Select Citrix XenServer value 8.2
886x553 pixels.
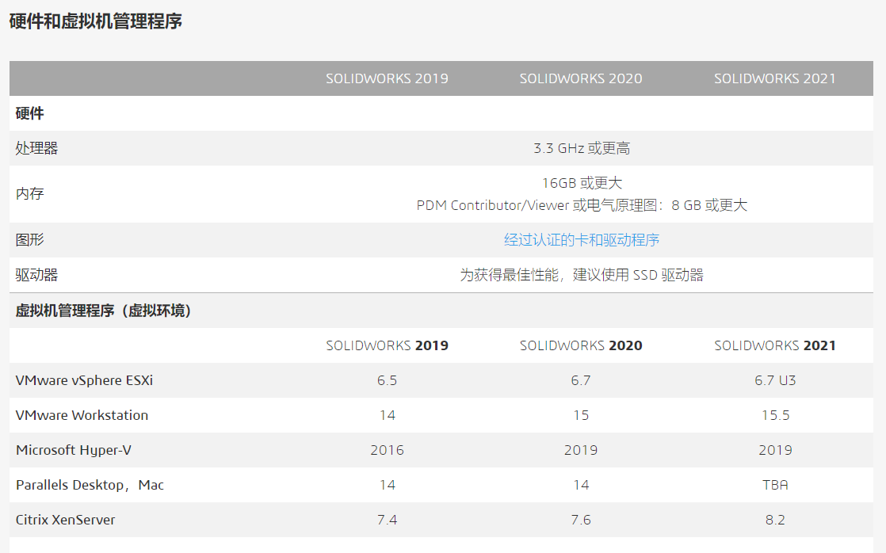click(775, 521)
